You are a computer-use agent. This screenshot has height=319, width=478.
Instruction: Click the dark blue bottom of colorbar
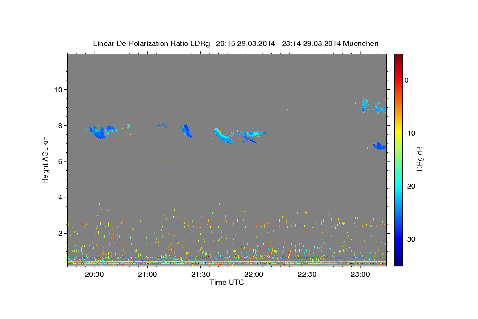click(x=398, y=261)
